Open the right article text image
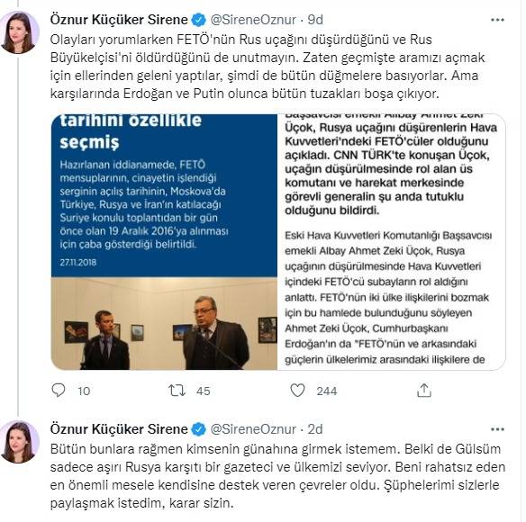 (392, 242)
